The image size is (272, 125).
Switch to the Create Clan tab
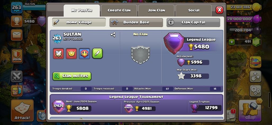119,10
